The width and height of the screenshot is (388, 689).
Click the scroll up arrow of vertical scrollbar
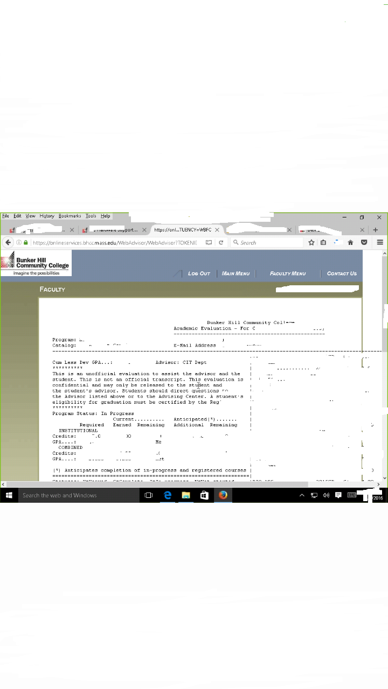(x=384, y=252)
